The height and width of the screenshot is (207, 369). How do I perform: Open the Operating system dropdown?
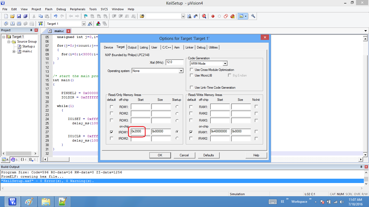pos(181,71)
